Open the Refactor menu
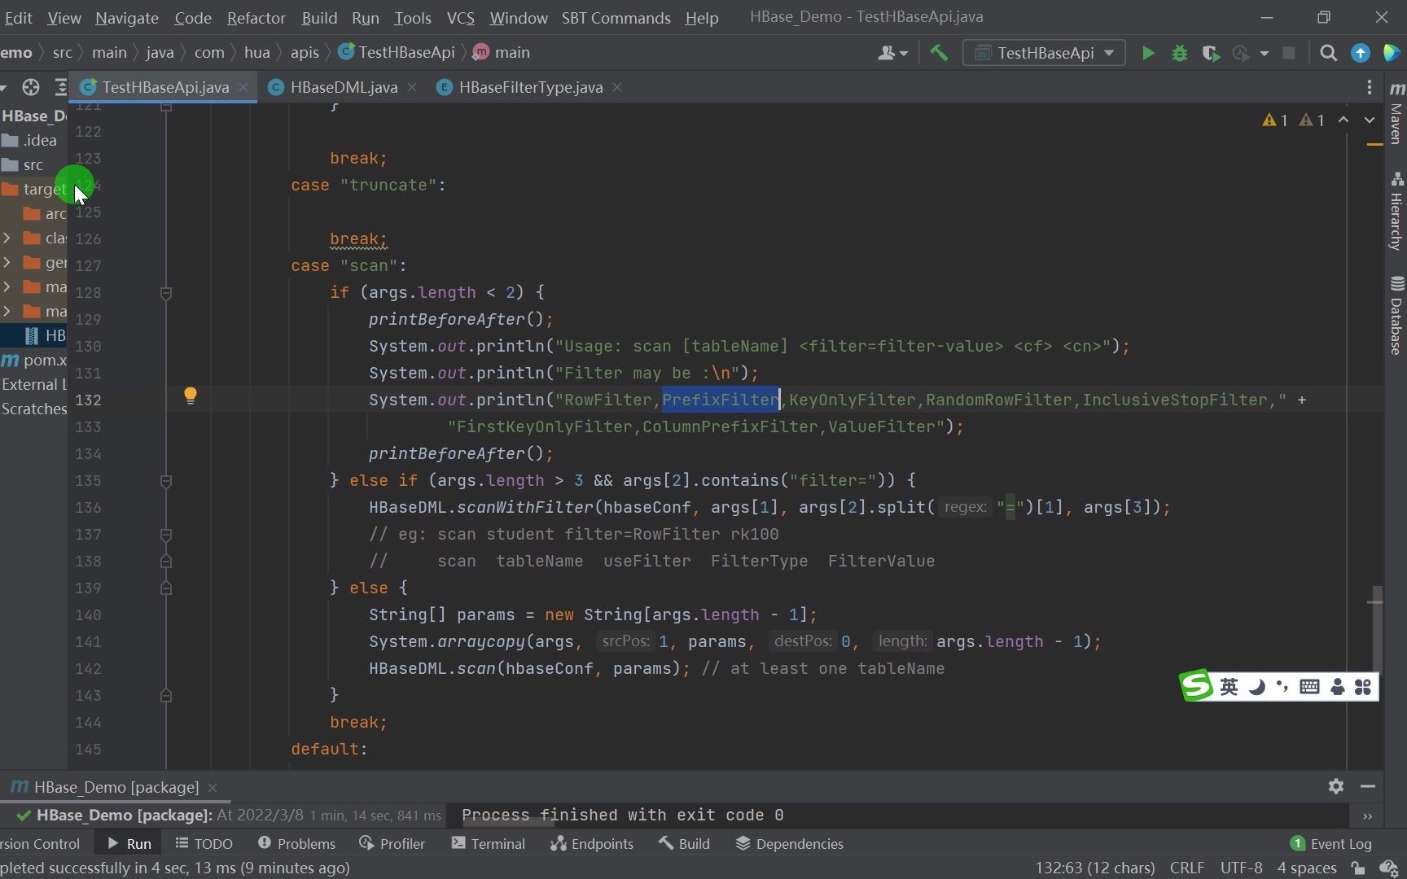 [x=256, y=17]
